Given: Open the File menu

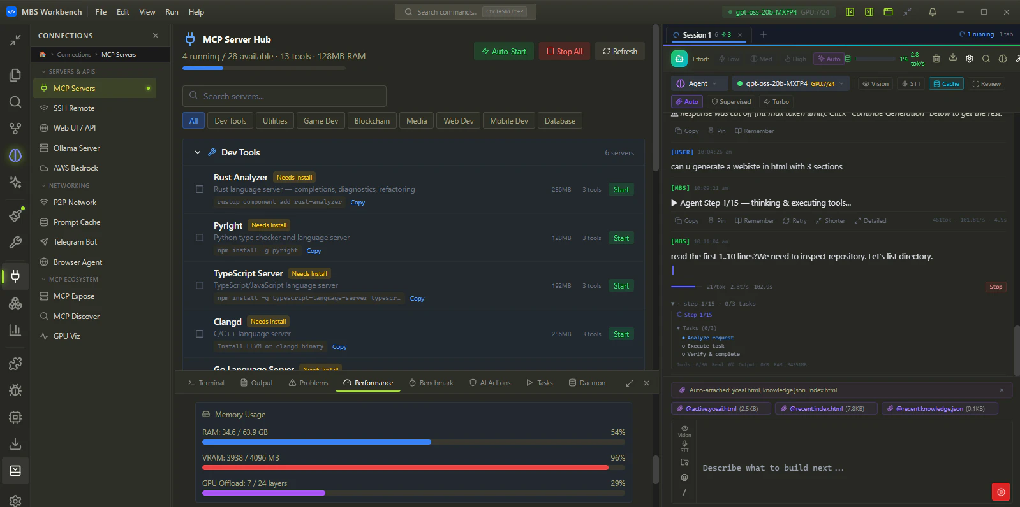Looking at the screenshot, I should 101,12.
